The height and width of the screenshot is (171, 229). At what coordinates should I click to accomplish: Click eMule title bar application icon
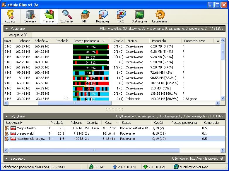[4, 5]
